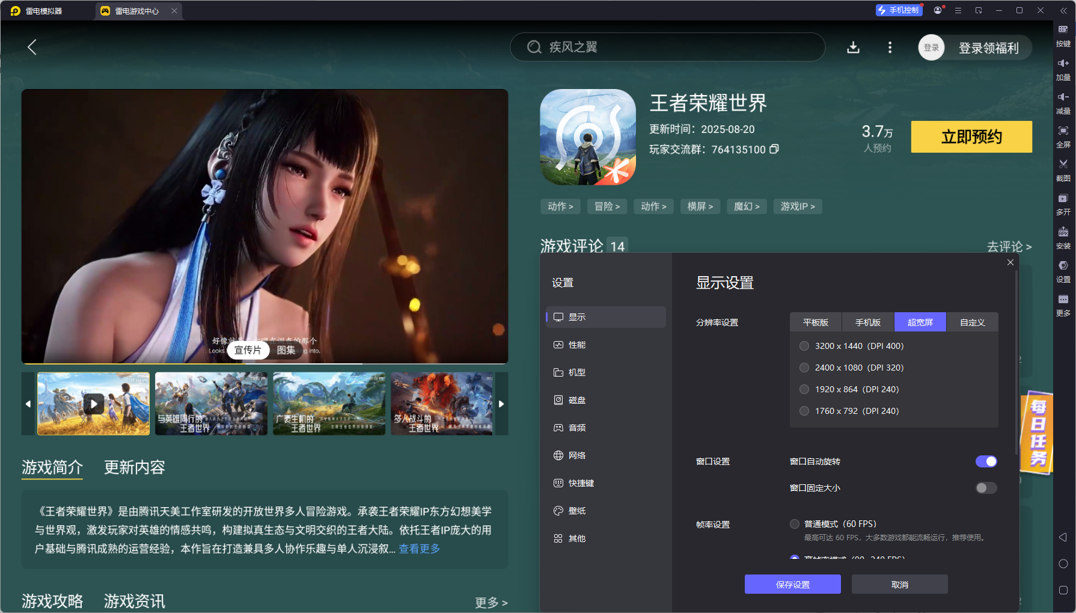Click 查看更多 in the game description
The height and width of the screenshot is (613, 1076).
(420, 549)
